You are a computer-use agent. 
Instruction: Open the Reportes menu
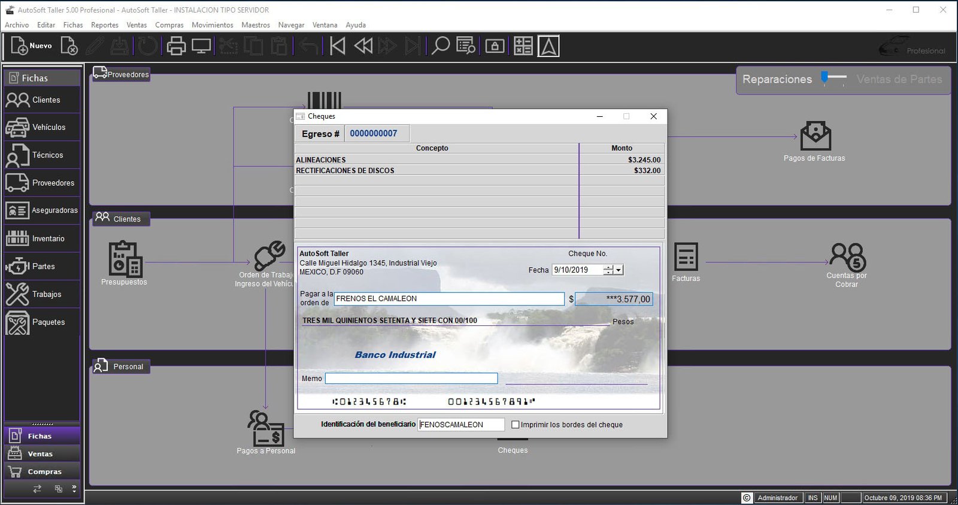point(104,25)
